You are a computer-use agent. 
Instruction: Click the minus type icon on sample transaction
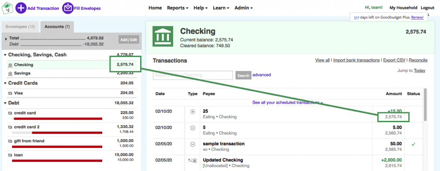pos(192,144)
